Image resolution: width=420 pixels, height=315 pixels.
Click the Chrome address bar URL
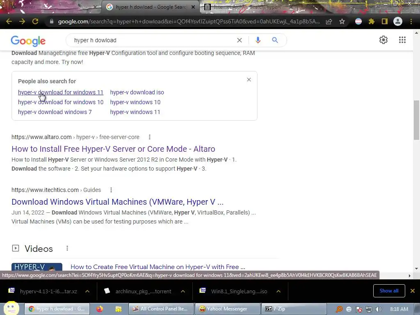(x=189, y=21)
